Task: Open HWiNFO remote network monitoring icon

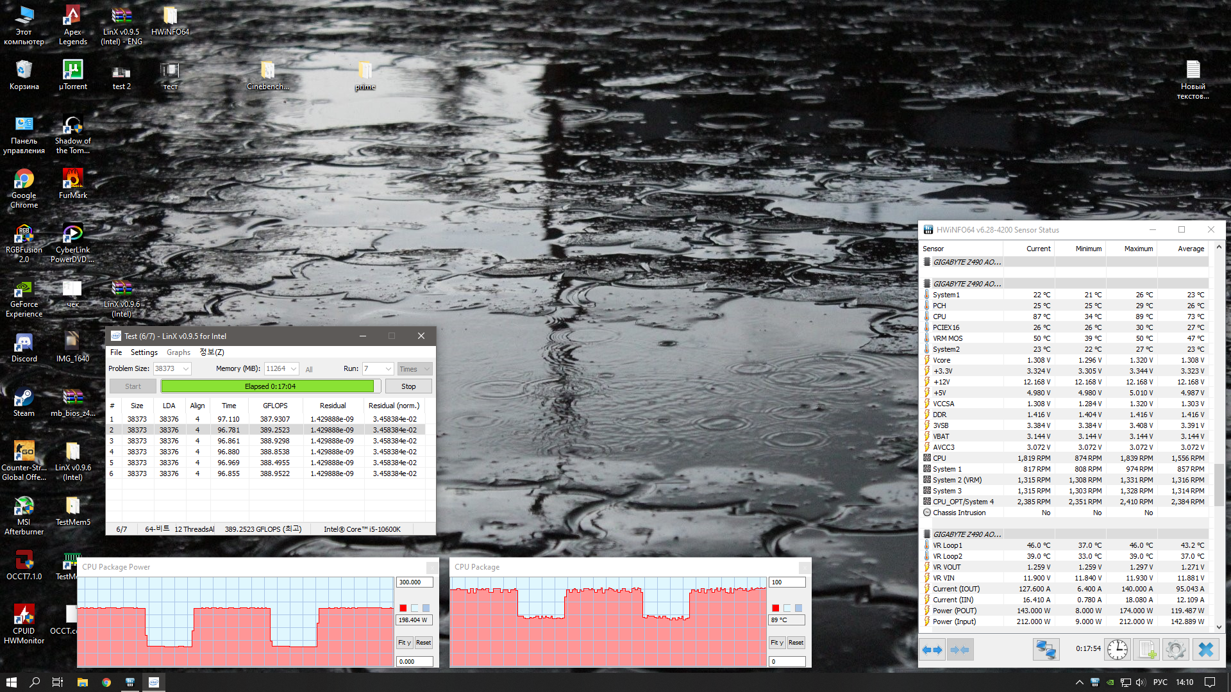Action: 1046,650
